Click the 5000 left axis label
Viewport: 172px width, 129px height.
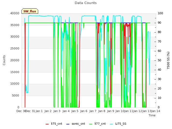[16, 96]
